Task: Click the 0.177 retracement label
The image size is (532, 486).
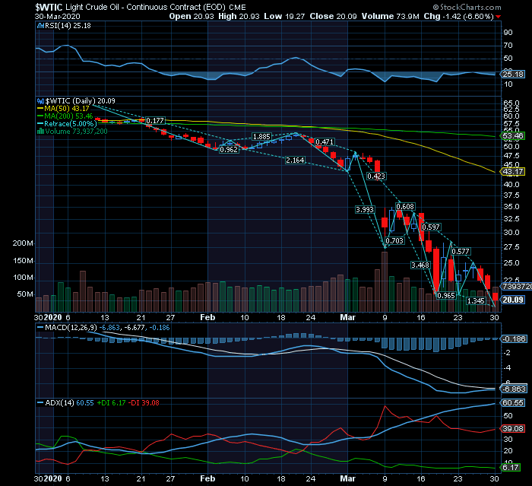Action: coord(155,121)
